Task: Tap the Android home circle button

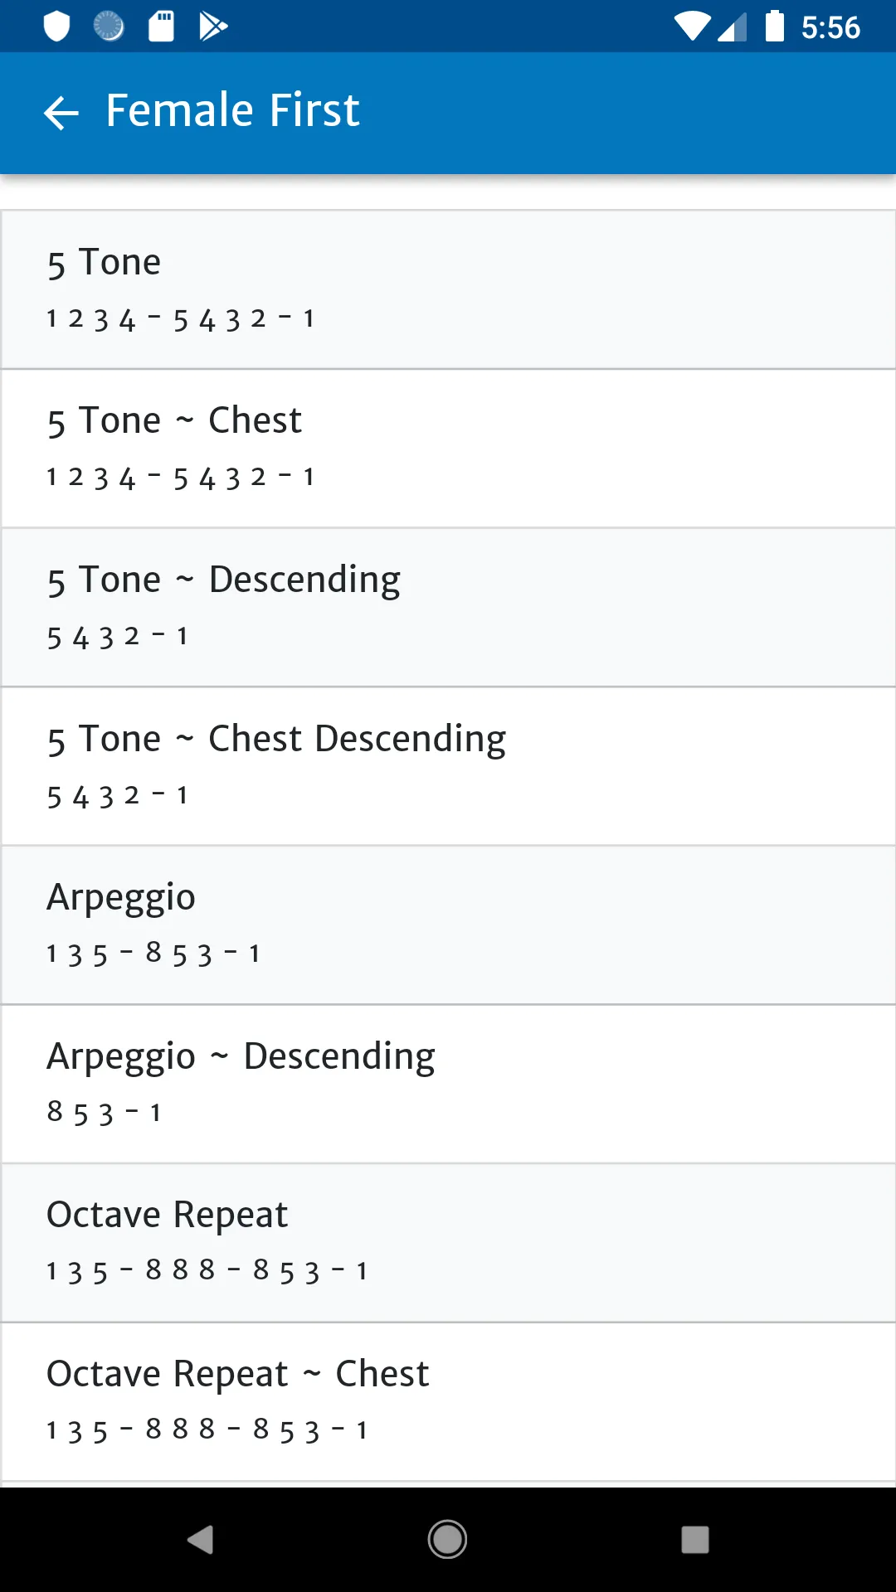Action: (447, 1540)
